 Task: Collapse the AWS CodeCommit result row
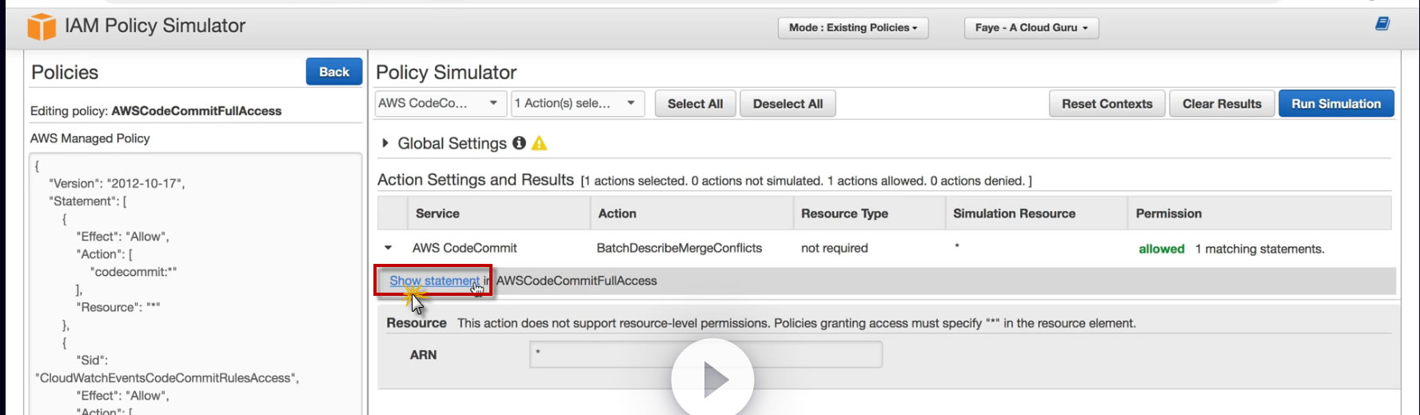(x=389, y=248)
